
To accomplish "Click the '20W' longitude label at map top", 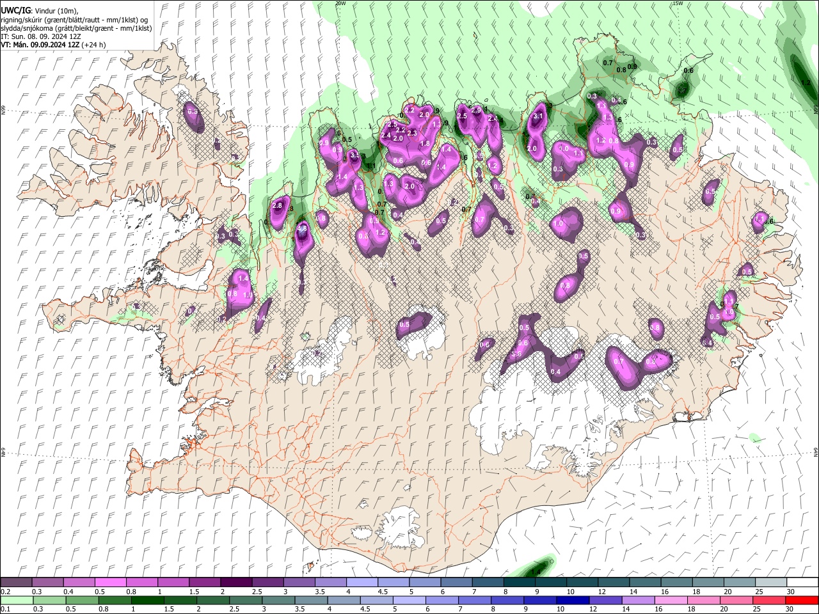I will tap(340, 3).
